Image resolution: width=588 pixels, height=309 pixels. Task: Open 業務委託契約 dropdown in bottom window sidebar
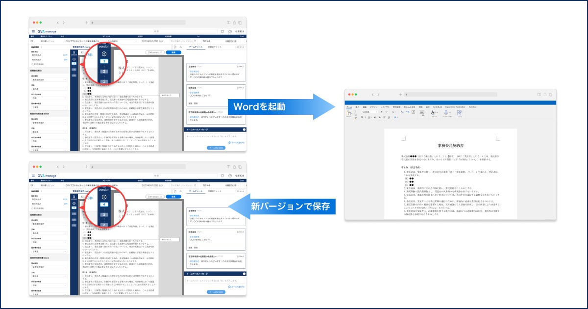pos(49,223)
